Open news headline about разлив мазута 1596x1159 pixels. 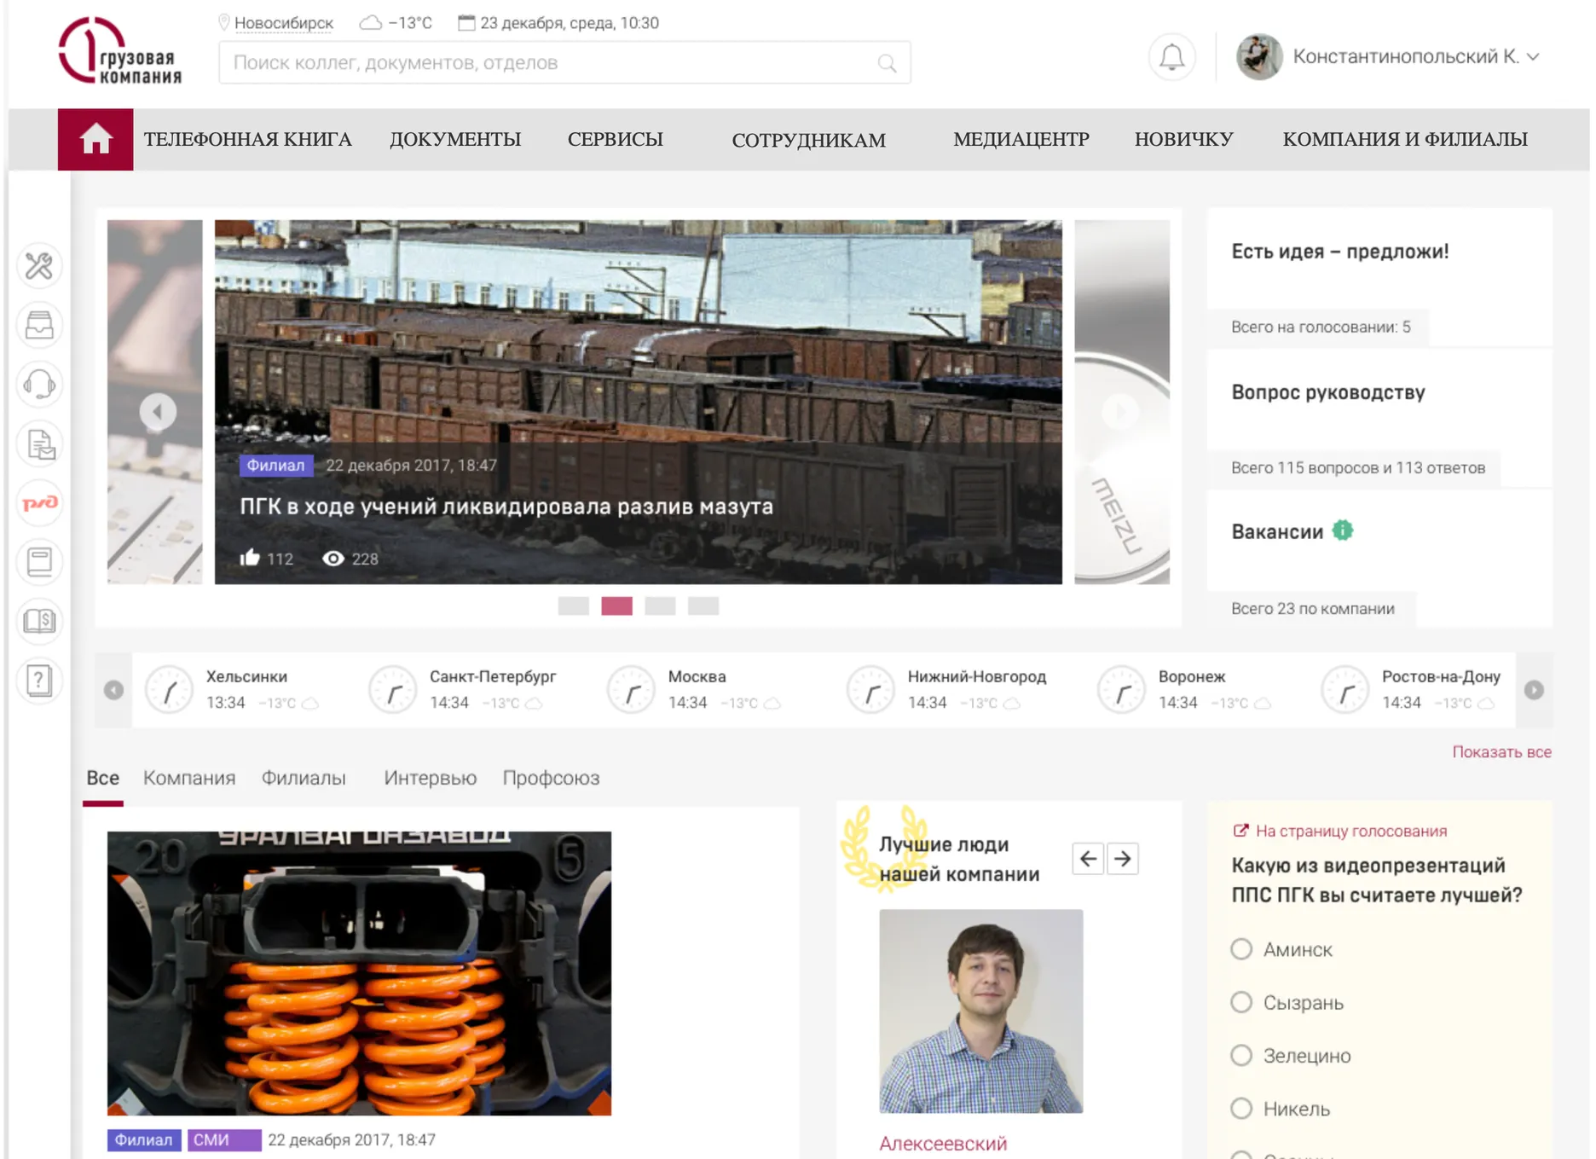[506, 507]
